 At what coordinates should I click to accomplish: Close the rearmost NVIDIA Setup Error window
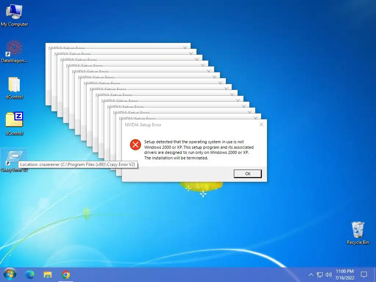point(185,48)
